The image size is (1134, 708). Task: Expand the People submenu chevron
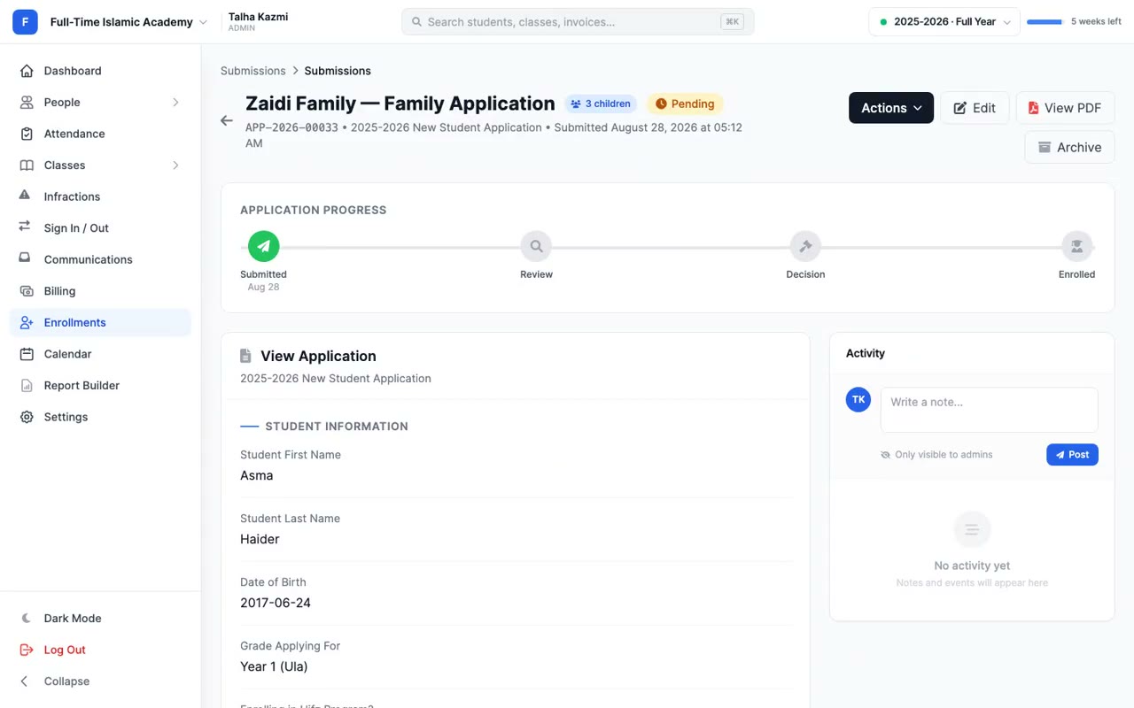coord(175,103)
